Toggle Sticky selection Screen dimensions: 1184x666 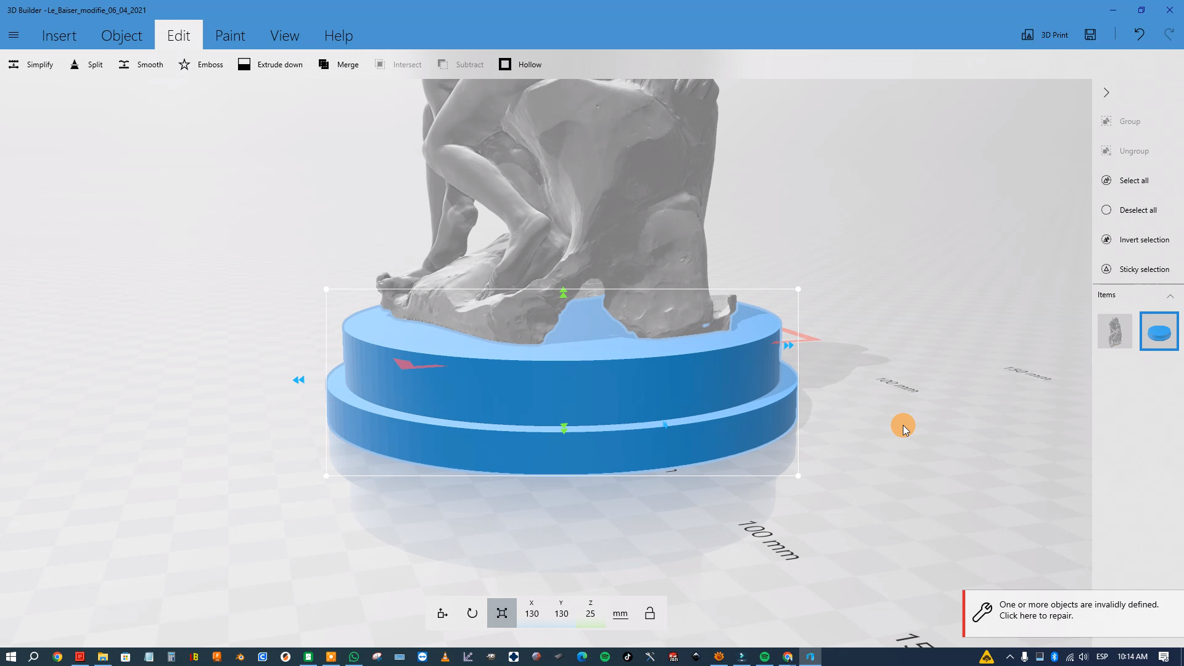point(1135,269)
